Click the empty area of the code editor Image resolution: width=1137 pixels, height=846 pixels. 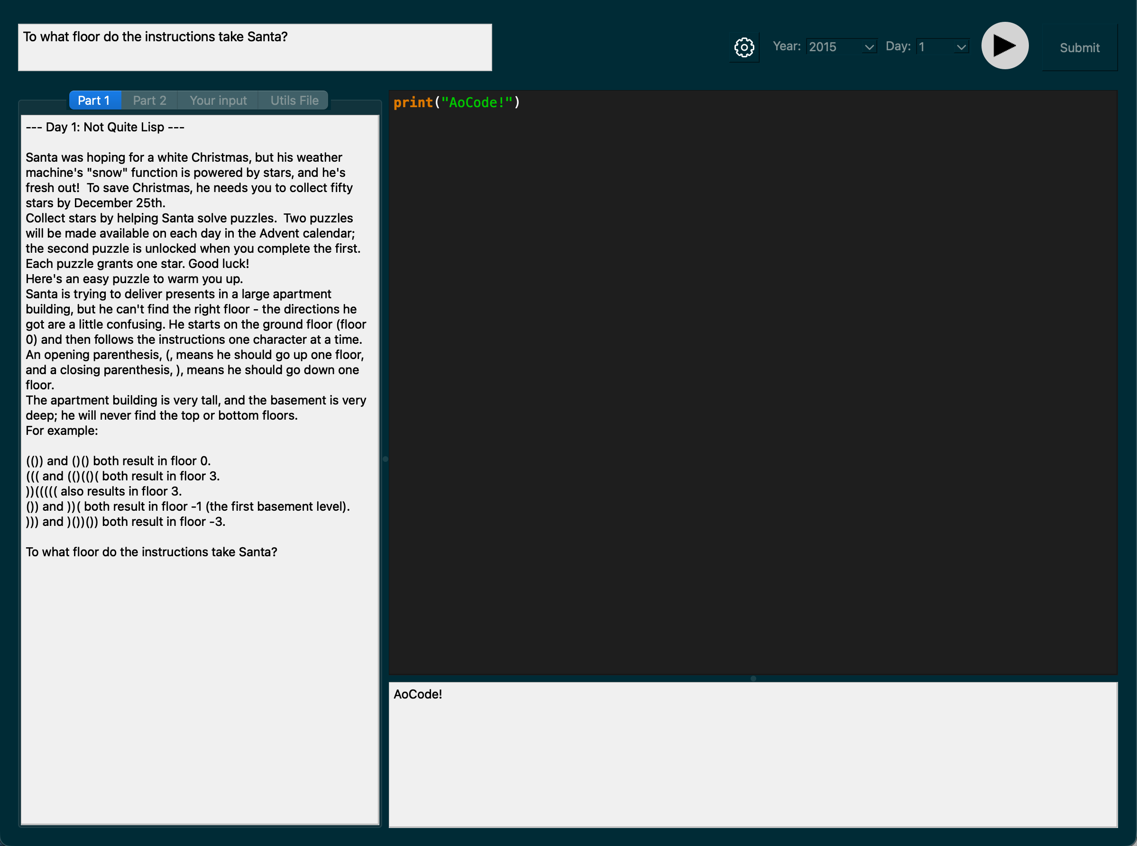click(x=752, y=389)
